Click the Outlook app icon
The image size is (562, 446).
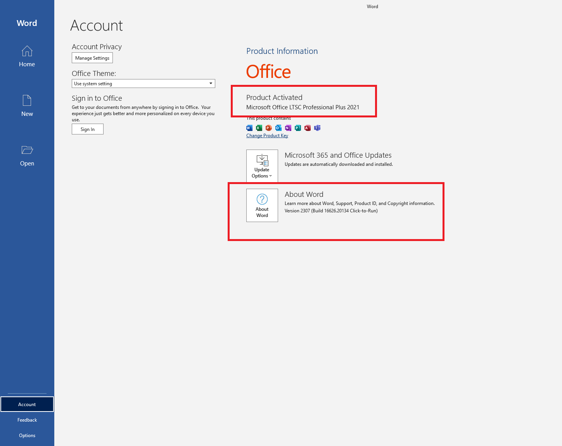click(x=278, y=128)
